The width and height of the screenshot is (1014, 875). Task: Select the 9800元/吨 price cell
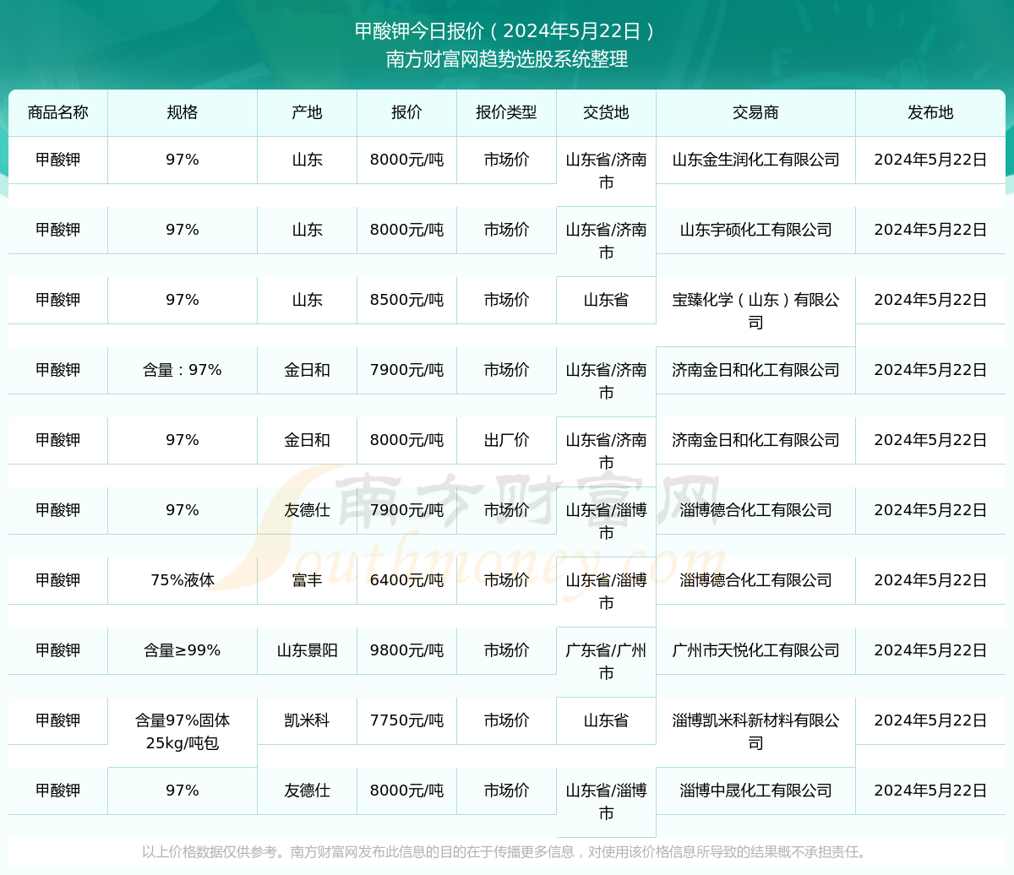[x=406, y=650]
